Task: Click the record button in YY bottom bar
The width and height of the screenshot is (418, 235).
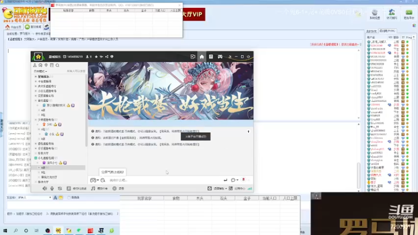Action: (x=118, y=189)
